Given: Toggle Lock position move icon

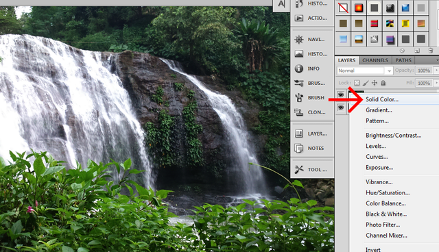Looking at the screenshot, I should pos(375,83).
